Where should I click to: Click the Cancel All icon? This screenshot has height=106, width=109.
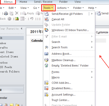[47, 19]
